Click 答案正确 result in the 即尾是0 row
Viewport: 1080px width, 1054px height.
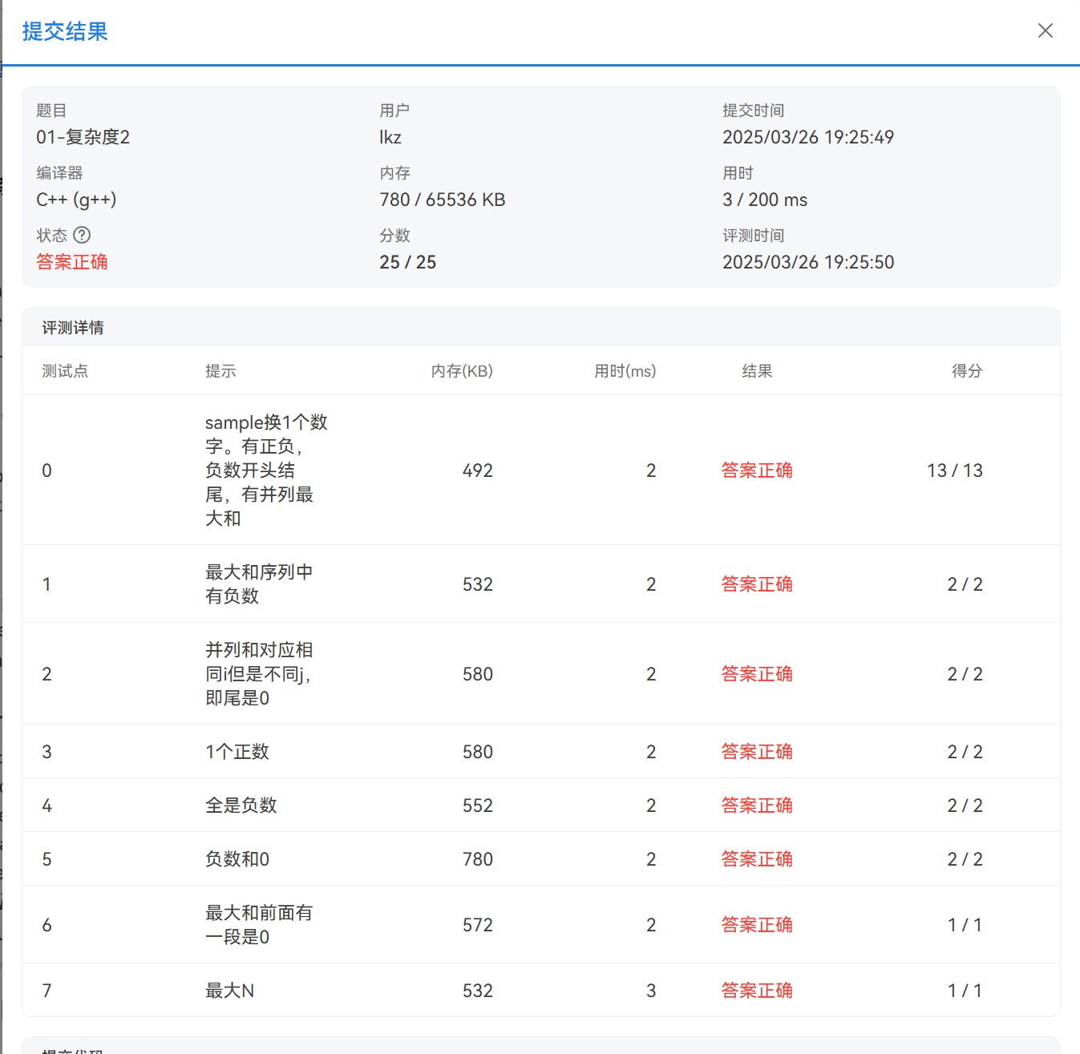coord(757,674)
